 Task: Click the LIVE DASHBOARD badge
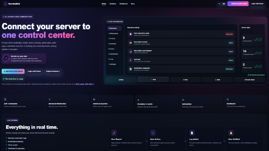click(x=115, y=22)
